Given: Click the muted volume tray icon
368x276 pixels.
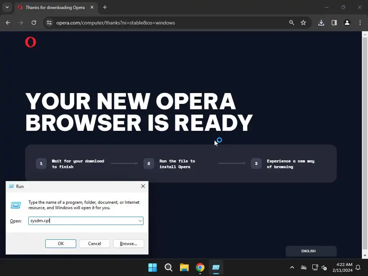Looking at the screenshot, I should (324, 267).
